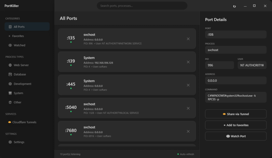Kill the System process on port 139
Image resolution: width=272 pixels, height=158 pixels.
(x=188, y=62)
